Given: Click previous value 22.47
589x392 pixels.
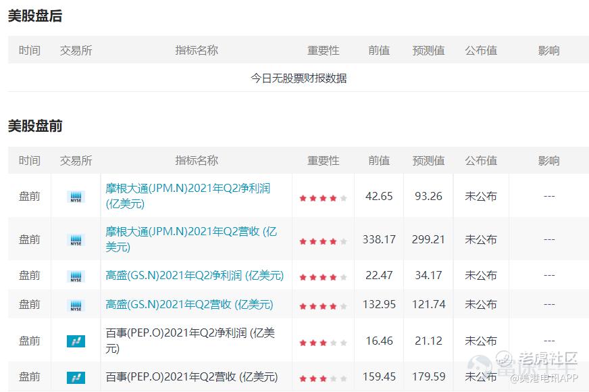Looking at the screenshot, I should pyautogui.click(x=379, y=276).
